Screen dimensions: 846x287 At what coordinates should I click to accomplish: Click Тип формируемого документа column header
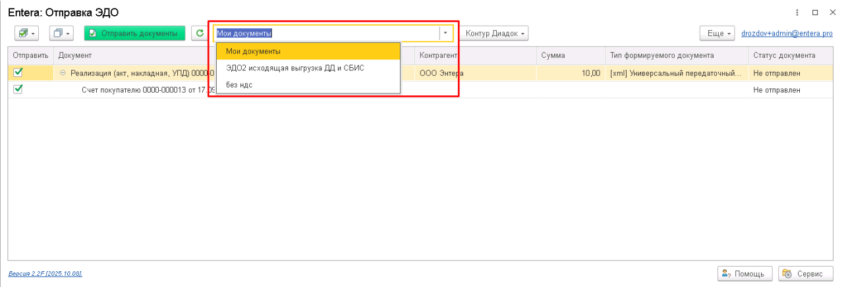click(677, 55)
